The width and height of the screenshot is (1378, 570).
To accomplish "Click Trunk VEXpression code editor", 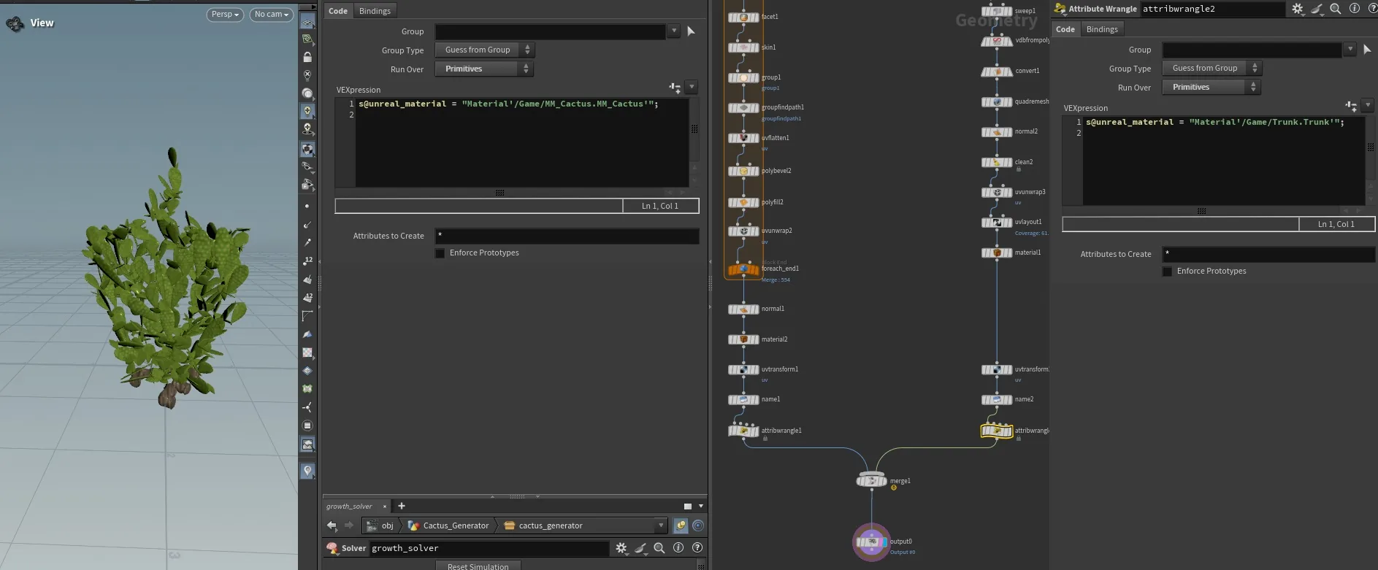I will [1224, 161].
